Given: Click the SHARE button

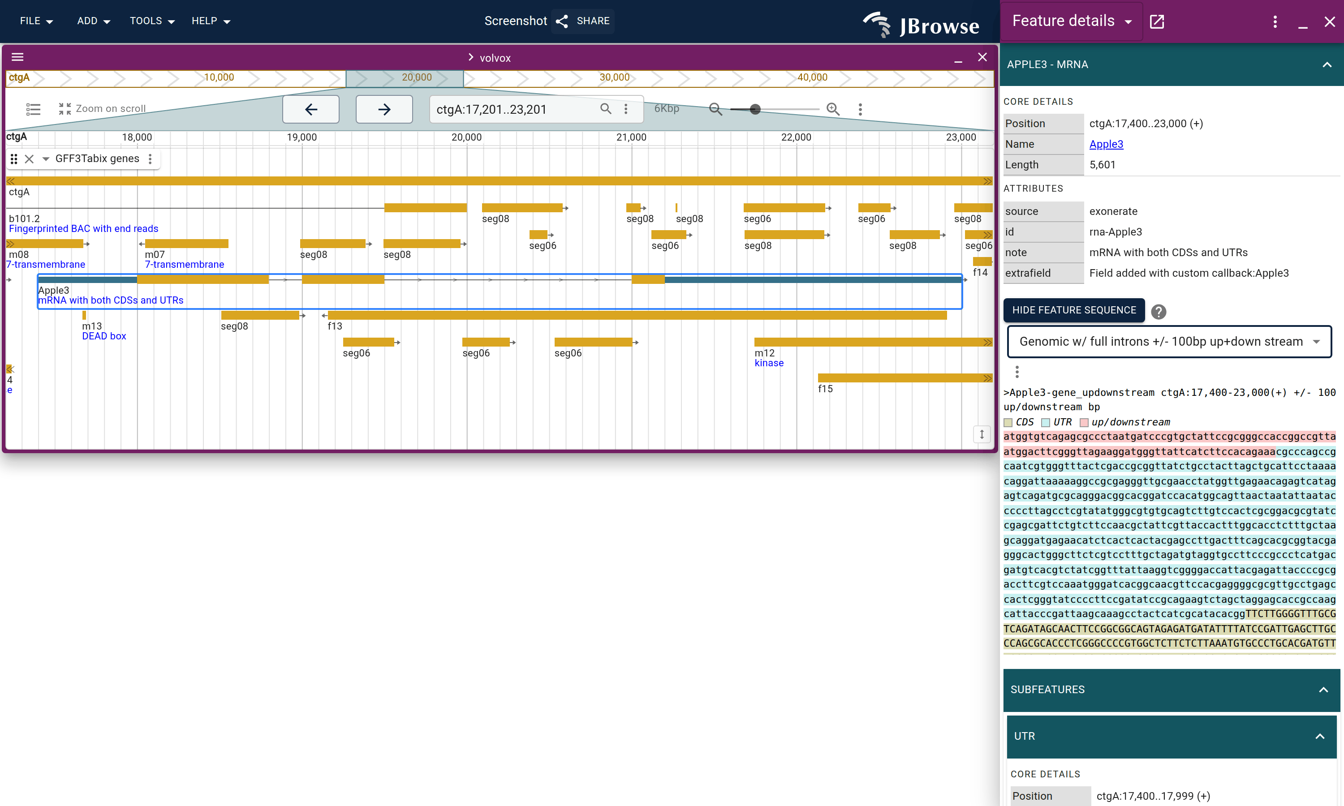Looking at the screenshot, I should click(x=583, y=21).
